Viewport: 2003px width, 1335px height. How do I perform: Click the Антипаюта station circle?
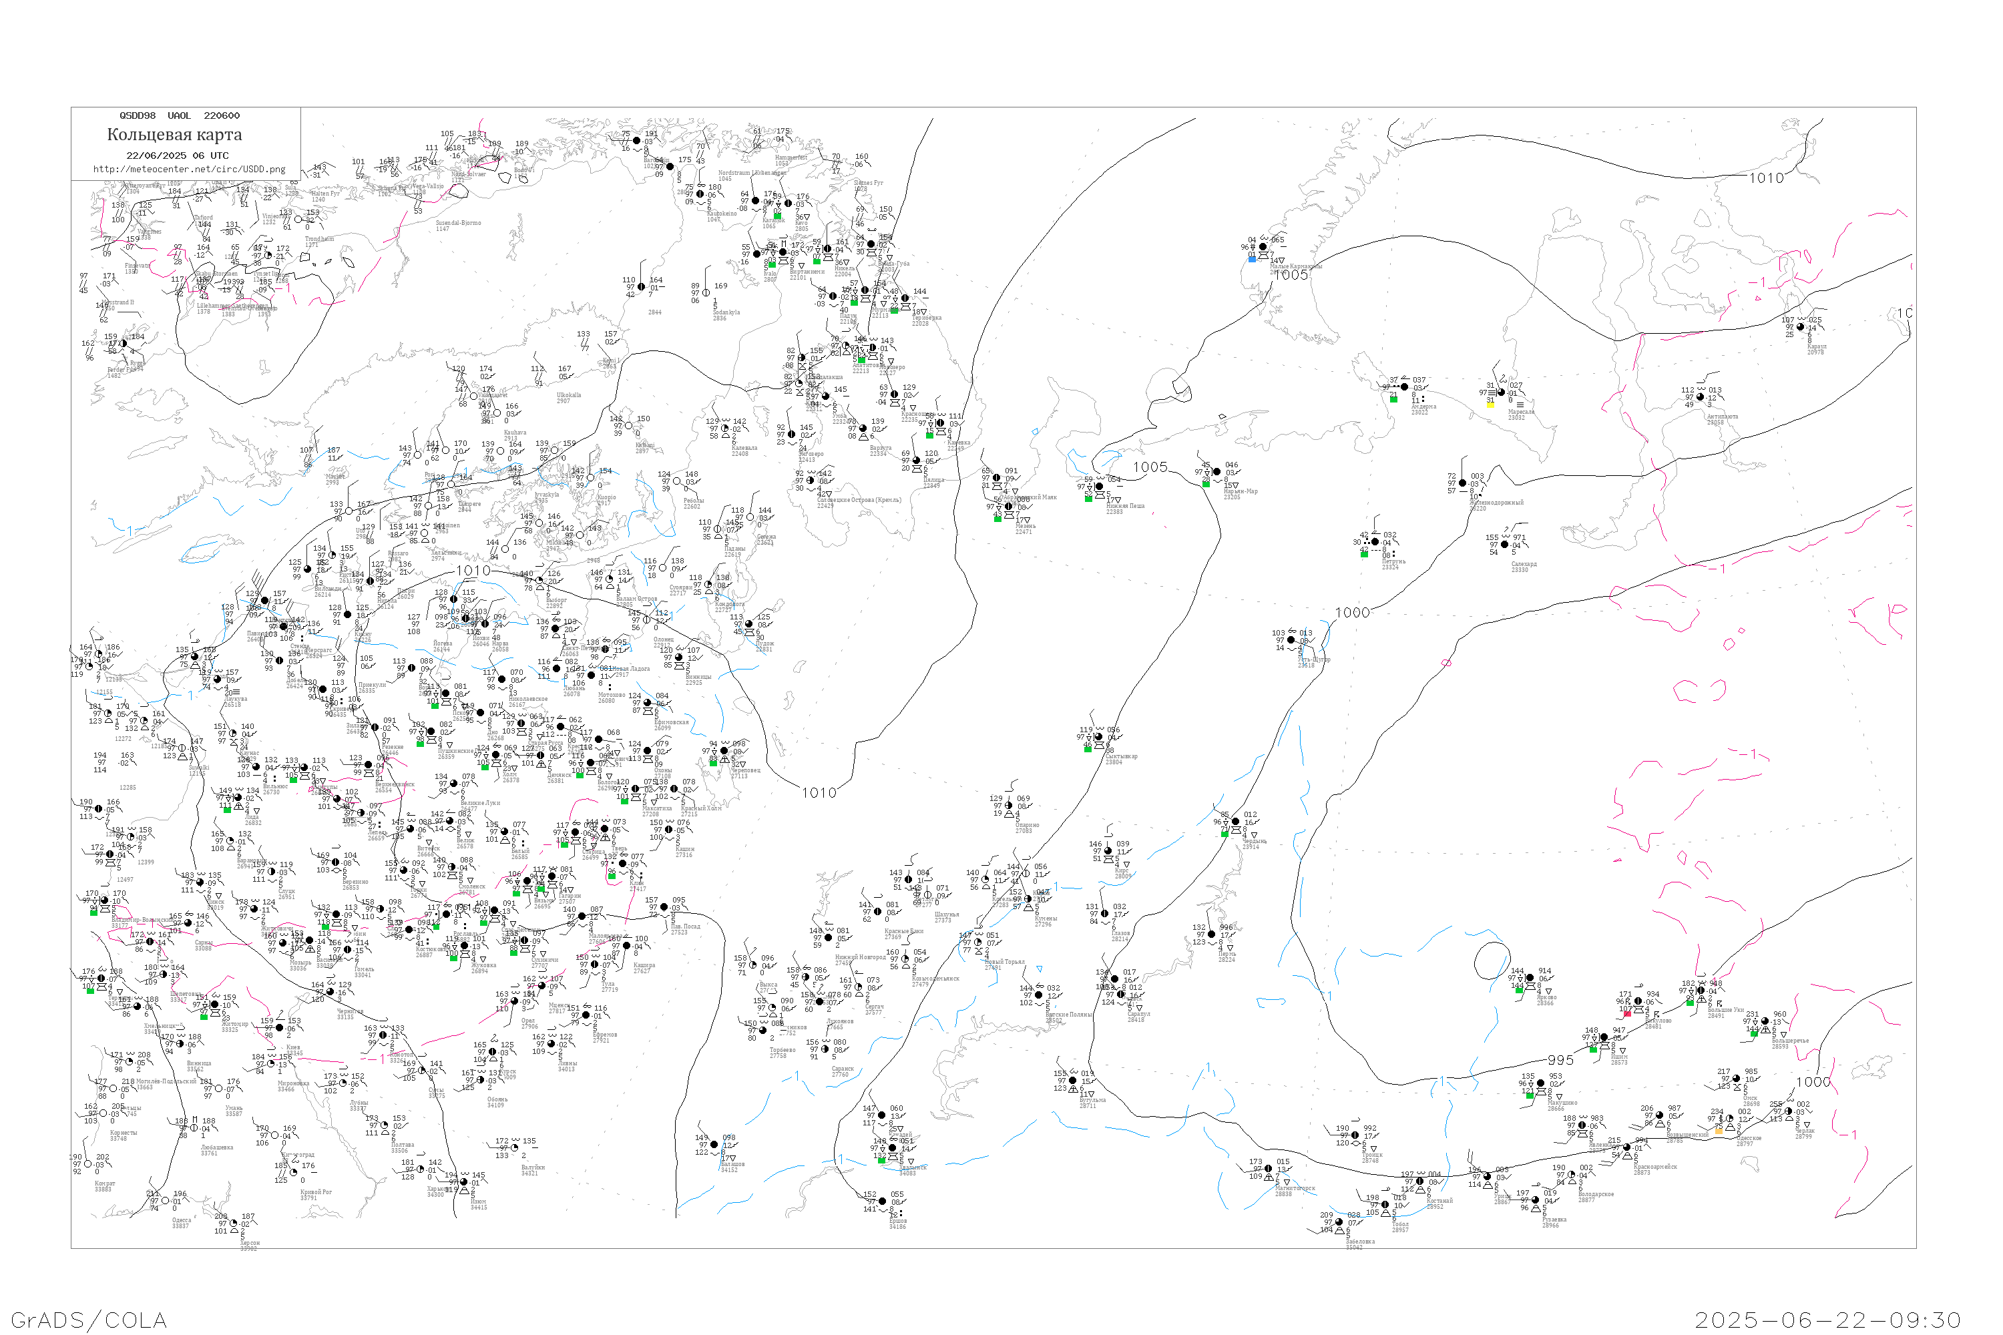[1701, 396]
